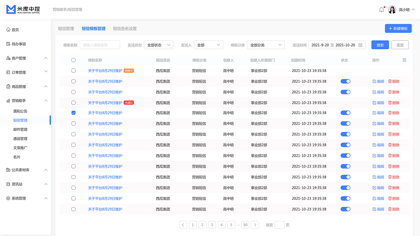Uncheck the currently selected row's checkbox
The image size is (420, 236).
coord(73,113)
